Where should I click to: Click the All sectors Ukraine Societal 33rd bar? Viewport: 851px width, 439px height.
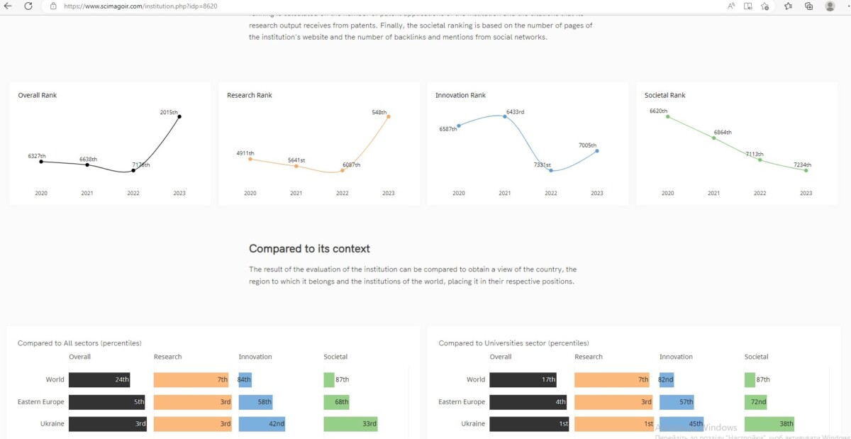tap(350, 424)
